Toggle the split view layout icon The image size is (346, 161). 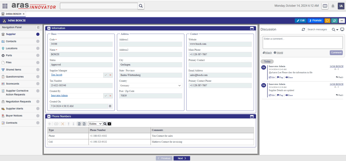[325, 6]
